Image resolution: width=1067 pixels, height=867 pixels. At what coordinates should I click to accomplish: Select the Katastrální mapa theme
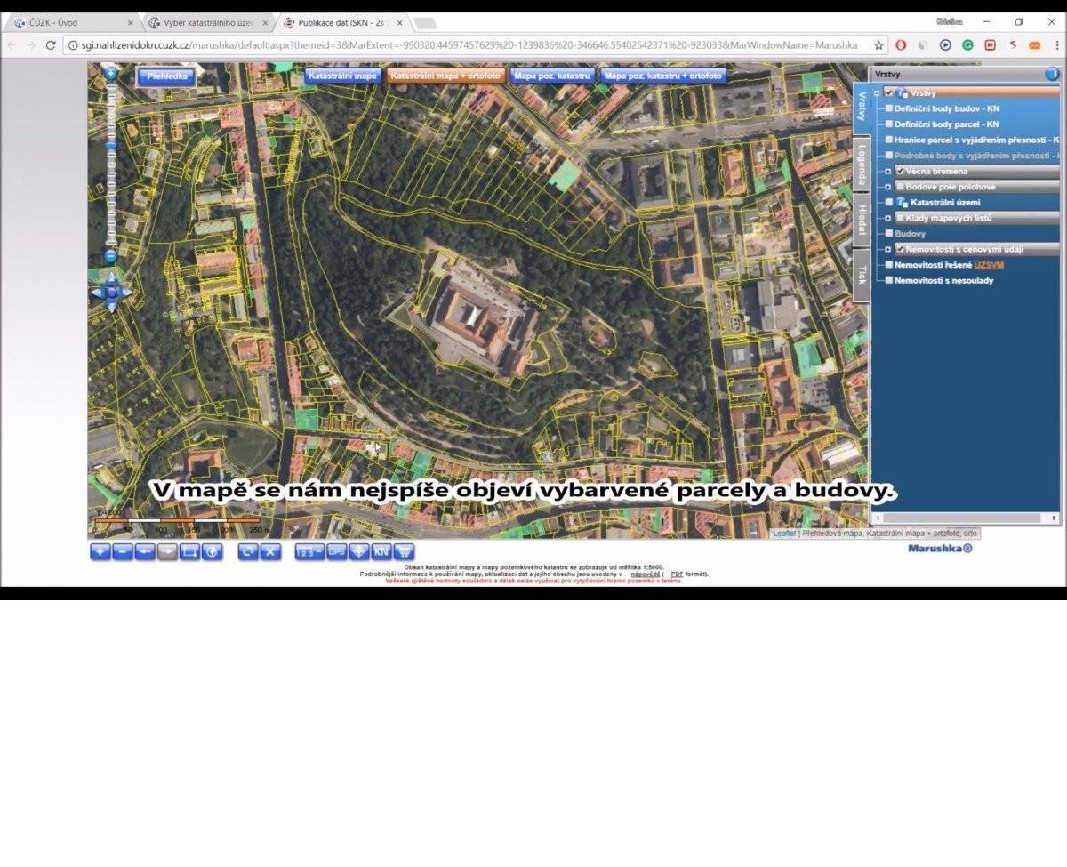(x=343, y=76)
